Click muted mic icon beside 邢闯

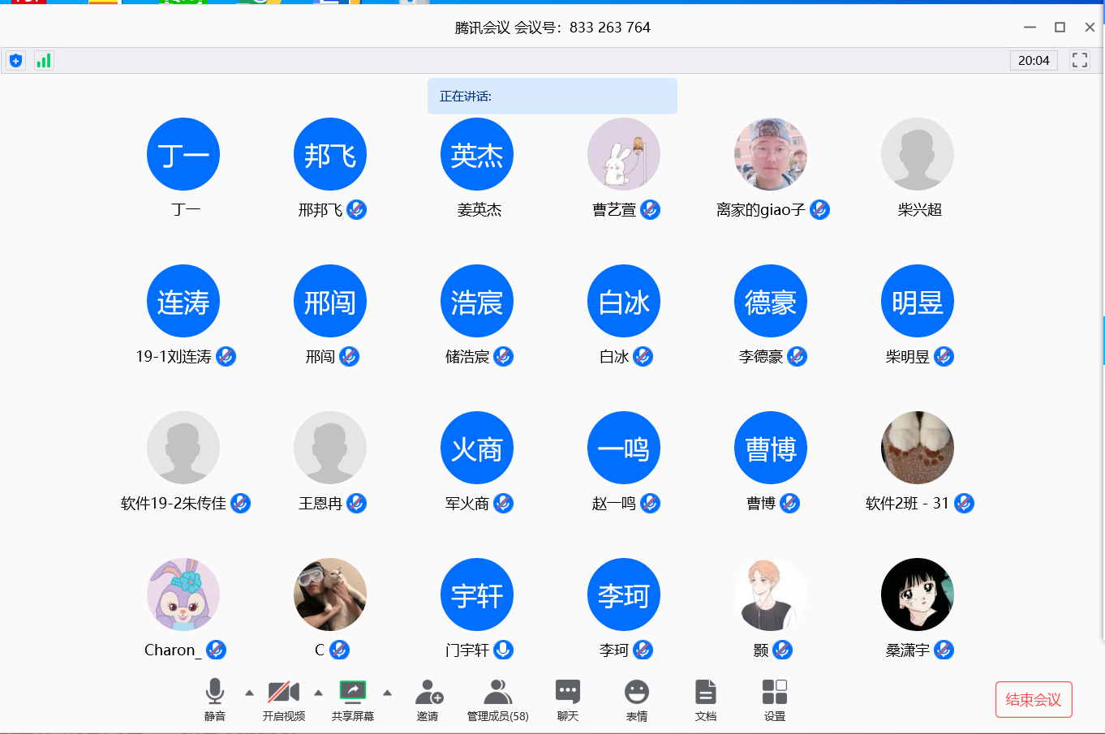350,357
